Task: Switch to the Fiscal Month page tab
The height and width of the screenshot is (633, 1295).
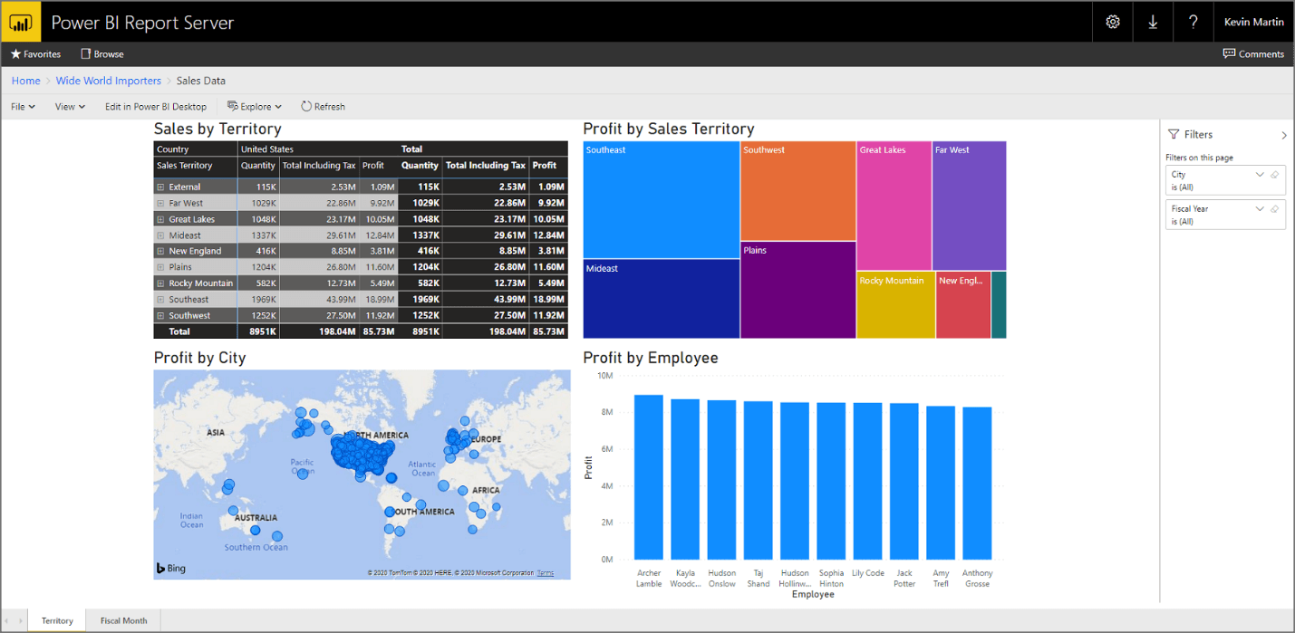Action: coord(123,620)
